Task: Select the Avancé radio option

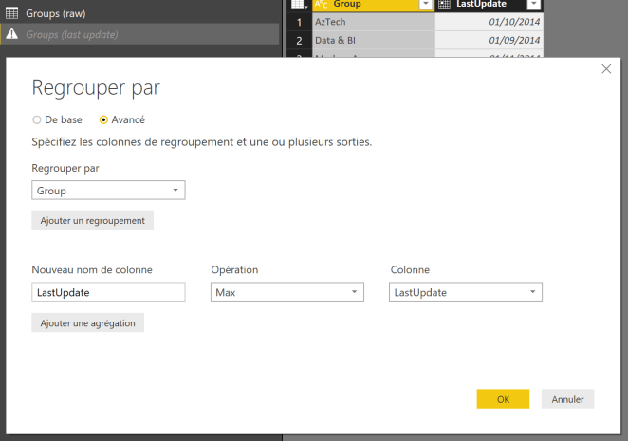Action: coord(103,120)
